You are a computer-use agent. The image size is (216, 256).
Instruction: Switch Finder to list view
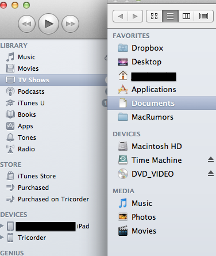click(x=170, y=16)
